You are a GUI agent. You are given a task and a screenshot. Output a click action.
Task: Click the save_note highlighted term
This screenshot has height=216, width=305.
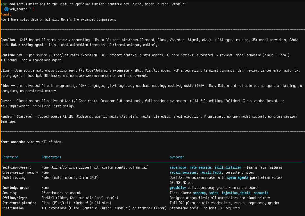pyautogui.click(x=178, y=167)
